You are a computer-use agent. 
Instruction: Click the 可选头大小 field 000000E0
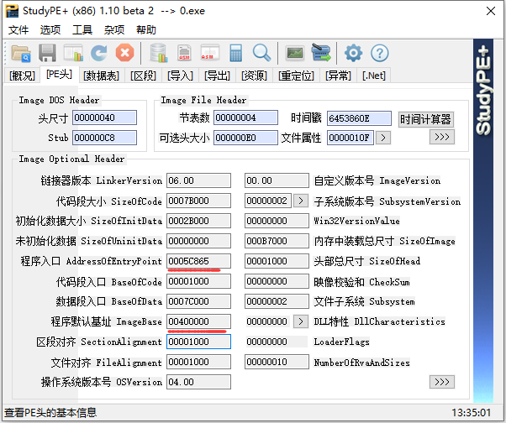coord(245,138)
